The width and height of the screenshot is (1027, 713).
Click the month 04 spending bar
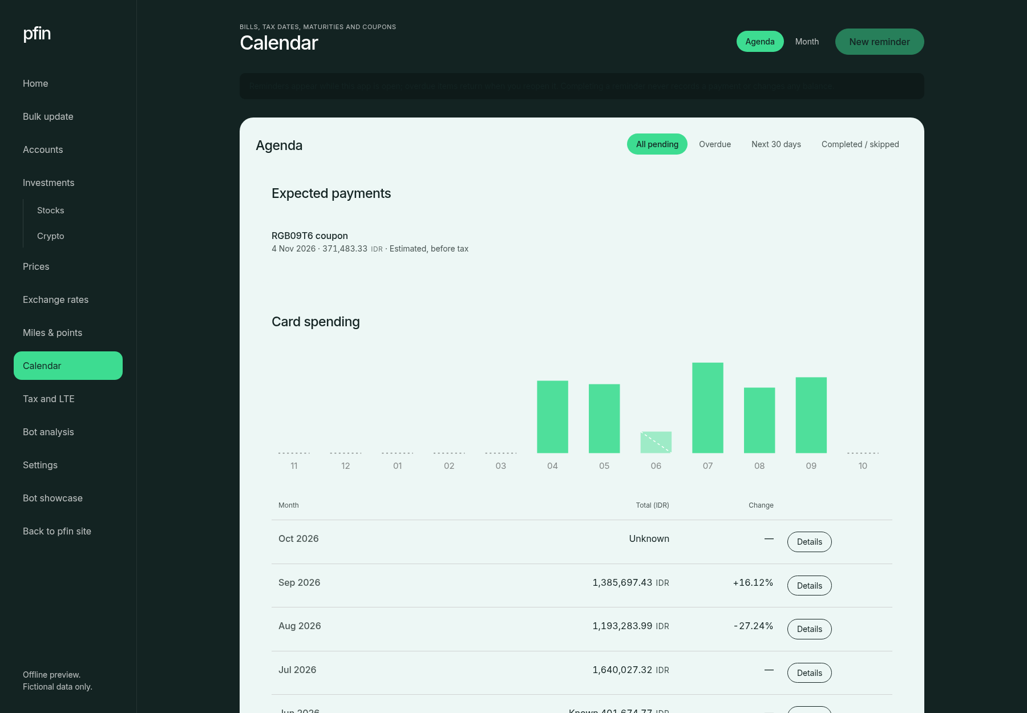[x=552, y=417]
